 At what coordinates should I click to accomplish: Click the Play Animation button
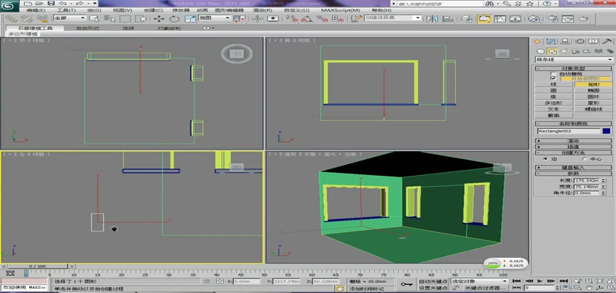(540, 281)
